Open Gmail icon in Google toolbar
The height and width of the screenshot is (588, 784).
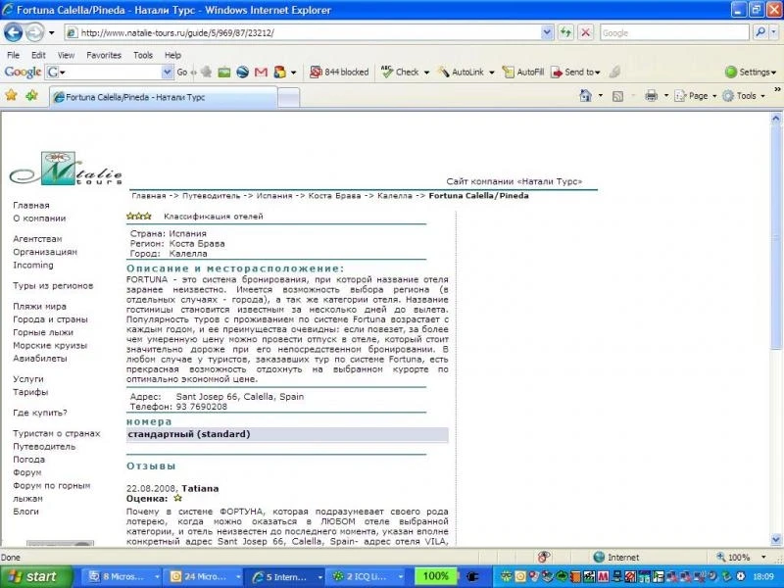click(x=261, y=73)
